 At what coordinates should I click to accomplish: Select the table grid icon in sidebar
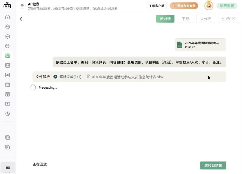coord(7,85)
